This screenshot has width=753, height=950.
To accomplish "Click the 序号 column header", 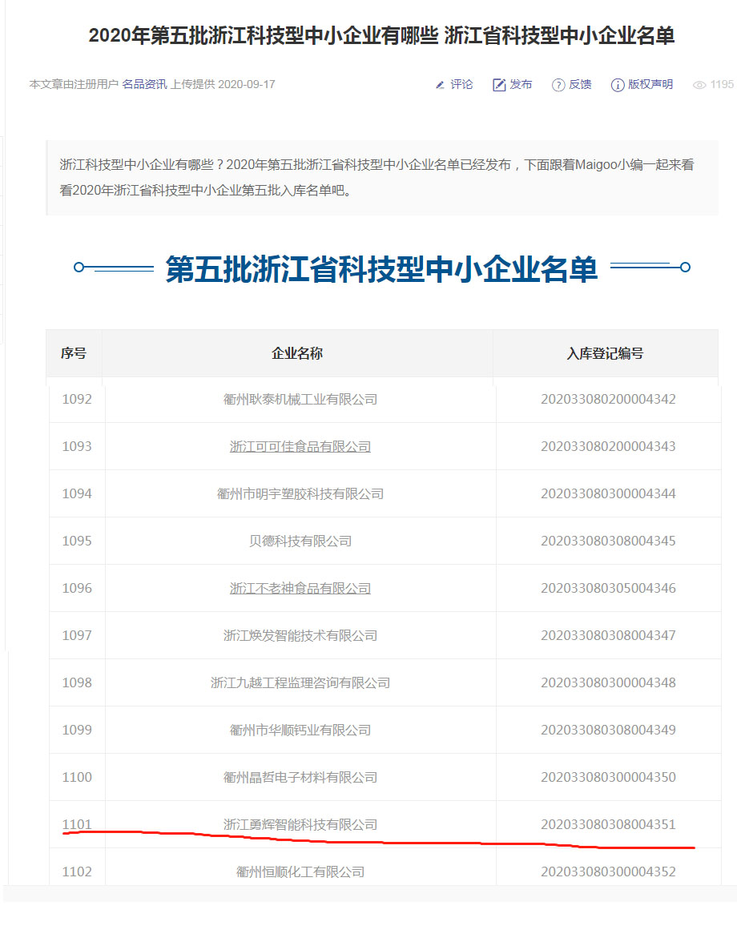I will [x=74, y=353].
